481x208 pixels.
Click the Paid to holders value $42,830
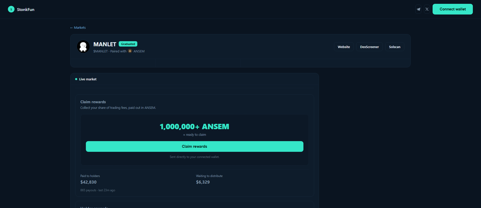88,182
